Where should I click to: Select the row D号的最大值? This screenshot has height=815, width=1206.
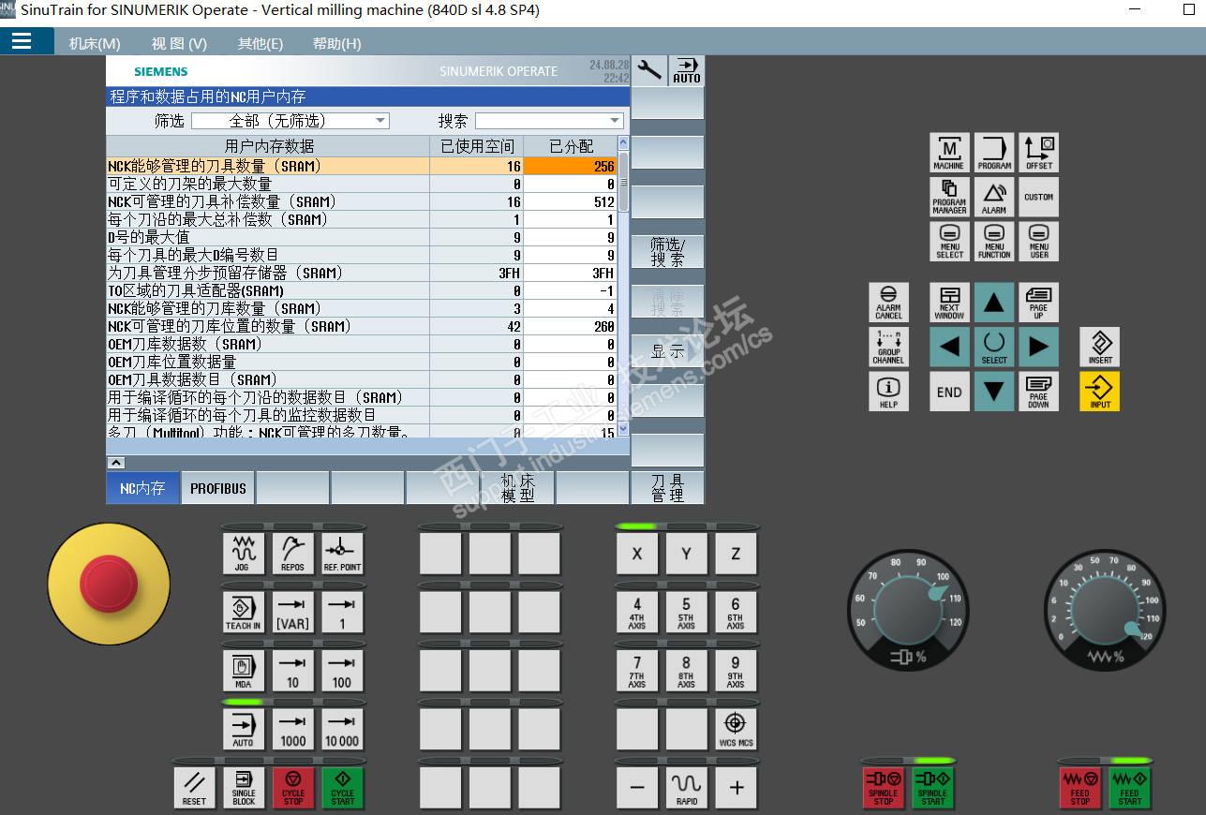tap(362, 237)
